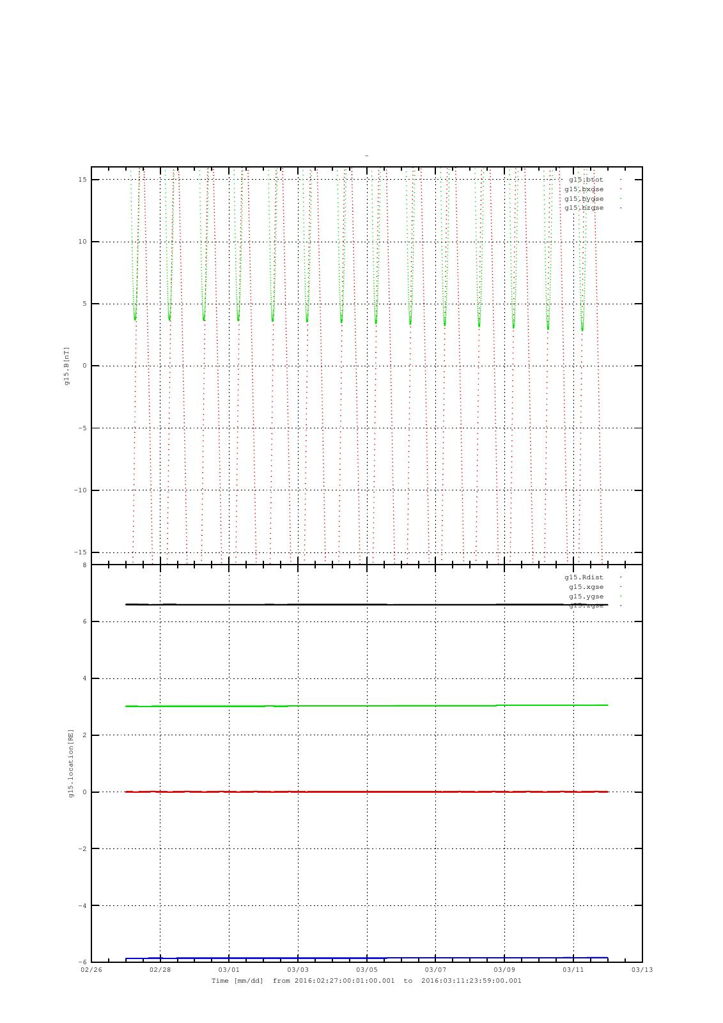Click the 15 tick on the B axis
The width and height of the screenshot is (723, 1023).
83,180
